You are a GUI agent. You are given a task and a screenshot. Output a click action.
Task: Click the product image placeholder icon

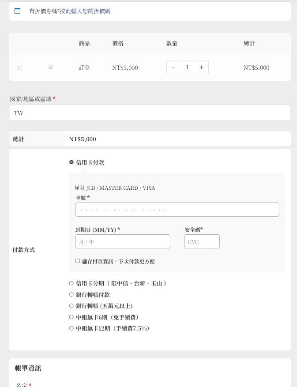tap(51, 68)
